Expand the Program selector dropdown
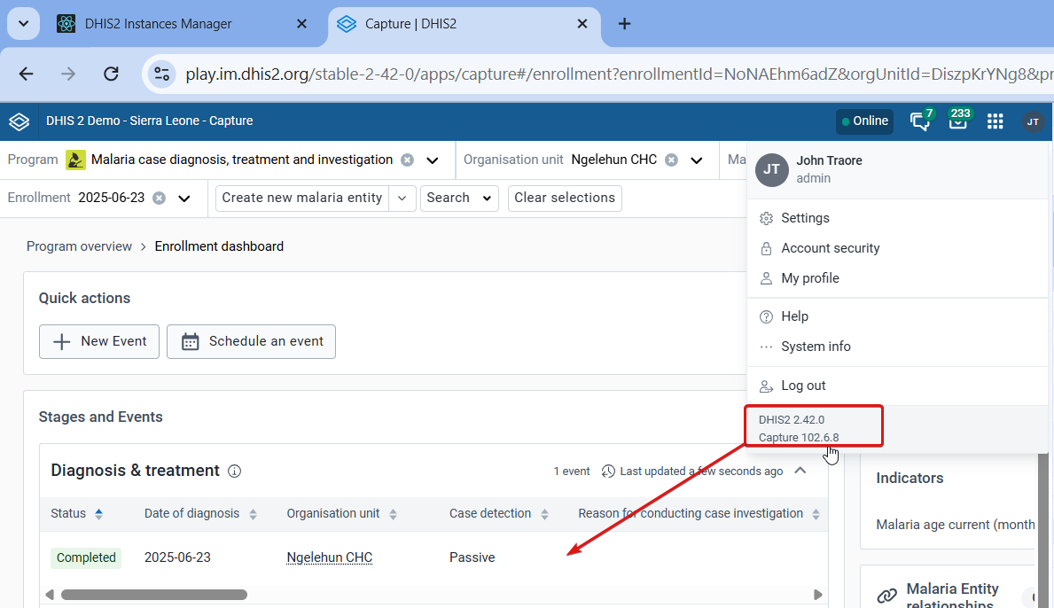Viewport: 1054px width, 608px height. coord(433,160)
